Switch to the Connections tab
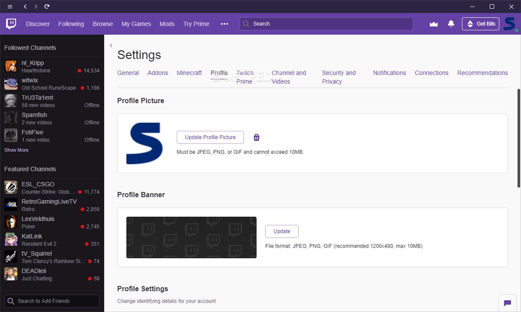 [432, 73]
